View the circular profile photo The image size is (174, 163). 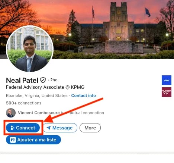30,48
